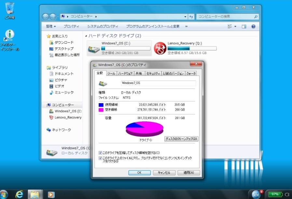Viewport: 292px width, 199px height.
Task: Expand toolbar overflow chevron »
Action: pos(186,26)
